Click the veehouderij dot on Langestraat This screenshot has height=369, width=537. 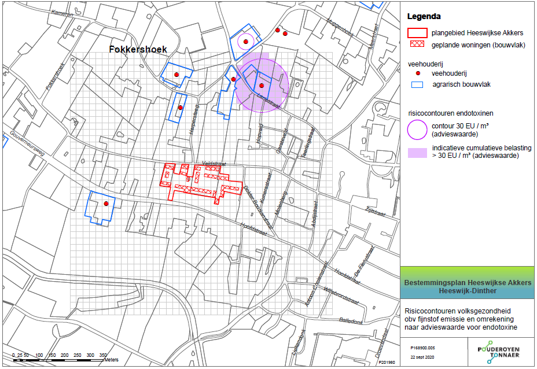point(262,86)
